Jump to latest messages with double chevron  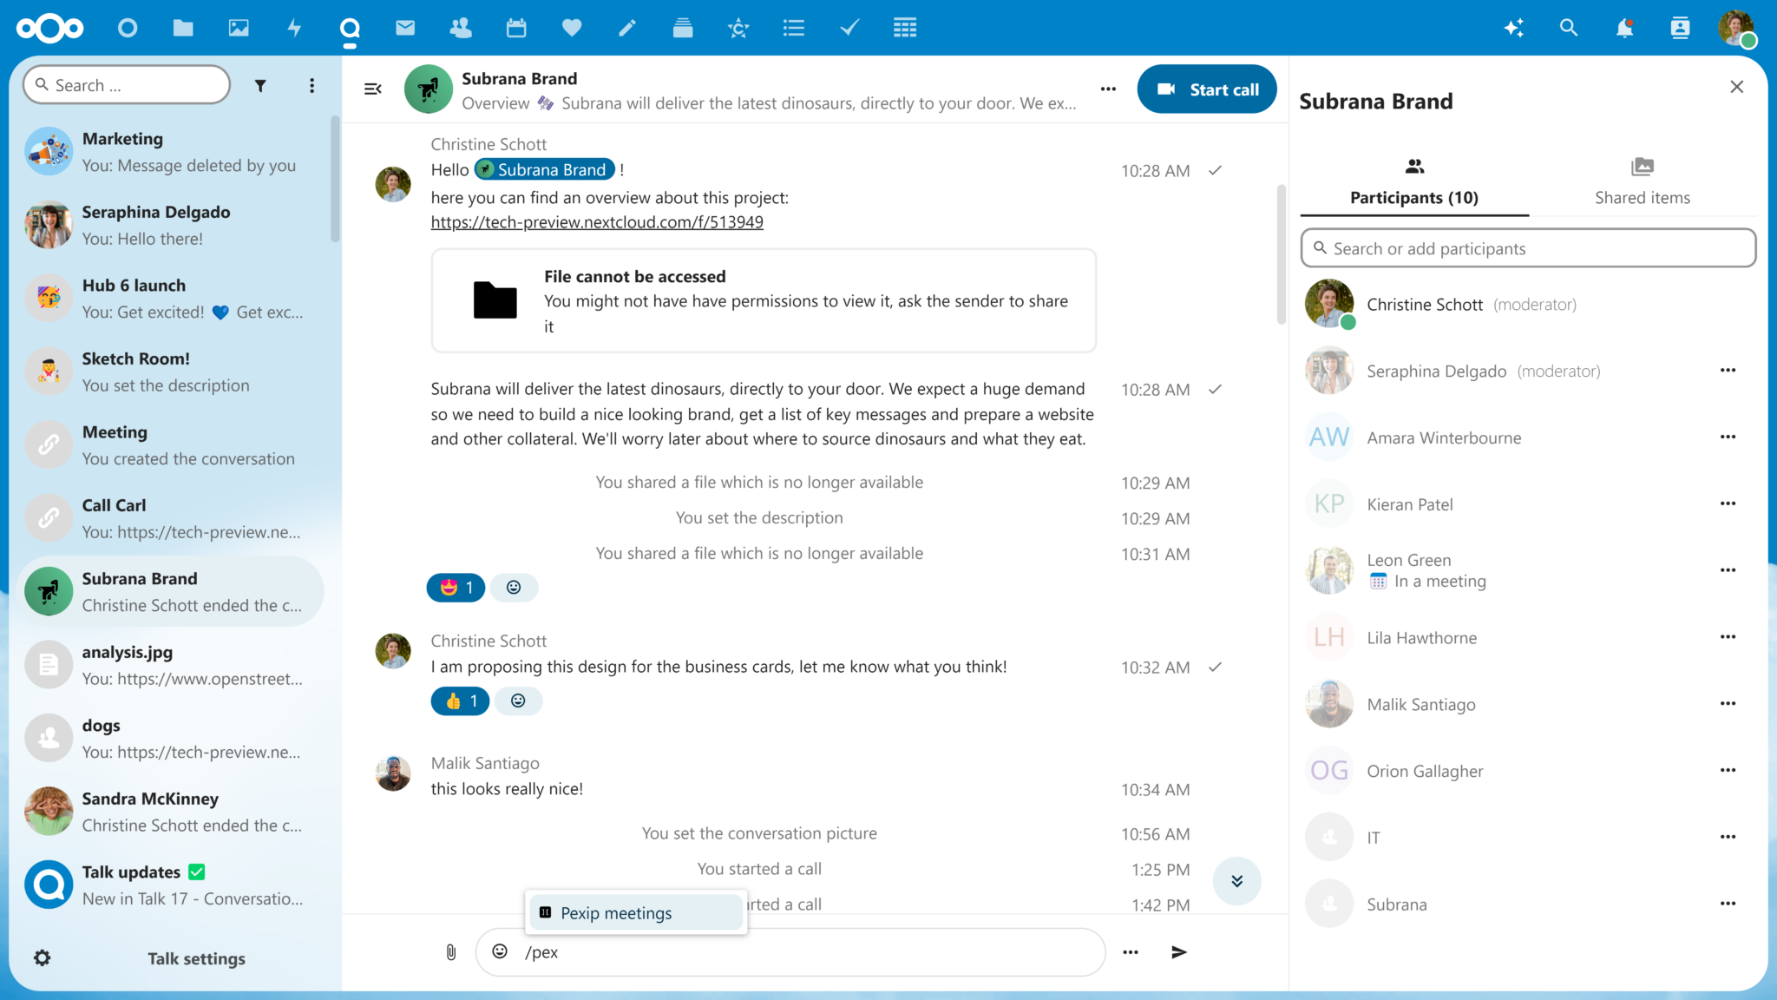pyautogui.click(x=1237, y=880)
